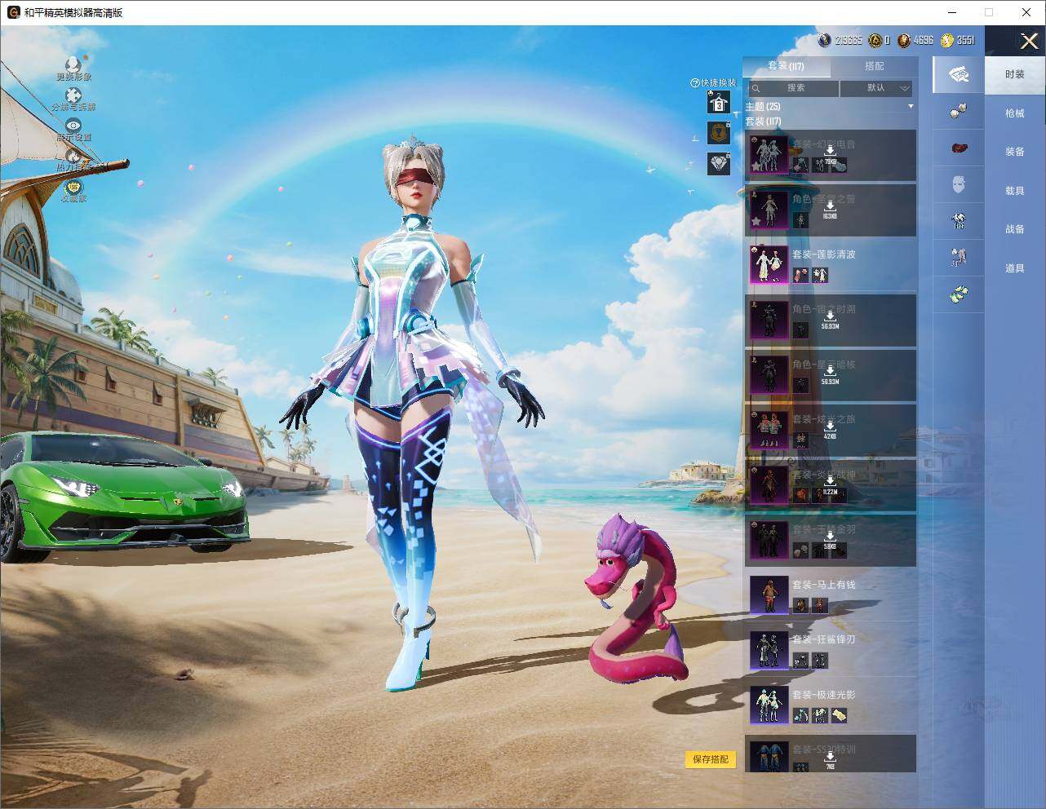Viewport: 1046px width, 809px height.
Task: Switch to the 搭配 tab
Action: pos(874,66)
